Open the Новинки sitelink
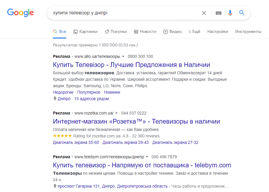This screenshot has width=269, height=192. [x=112, y=92]
